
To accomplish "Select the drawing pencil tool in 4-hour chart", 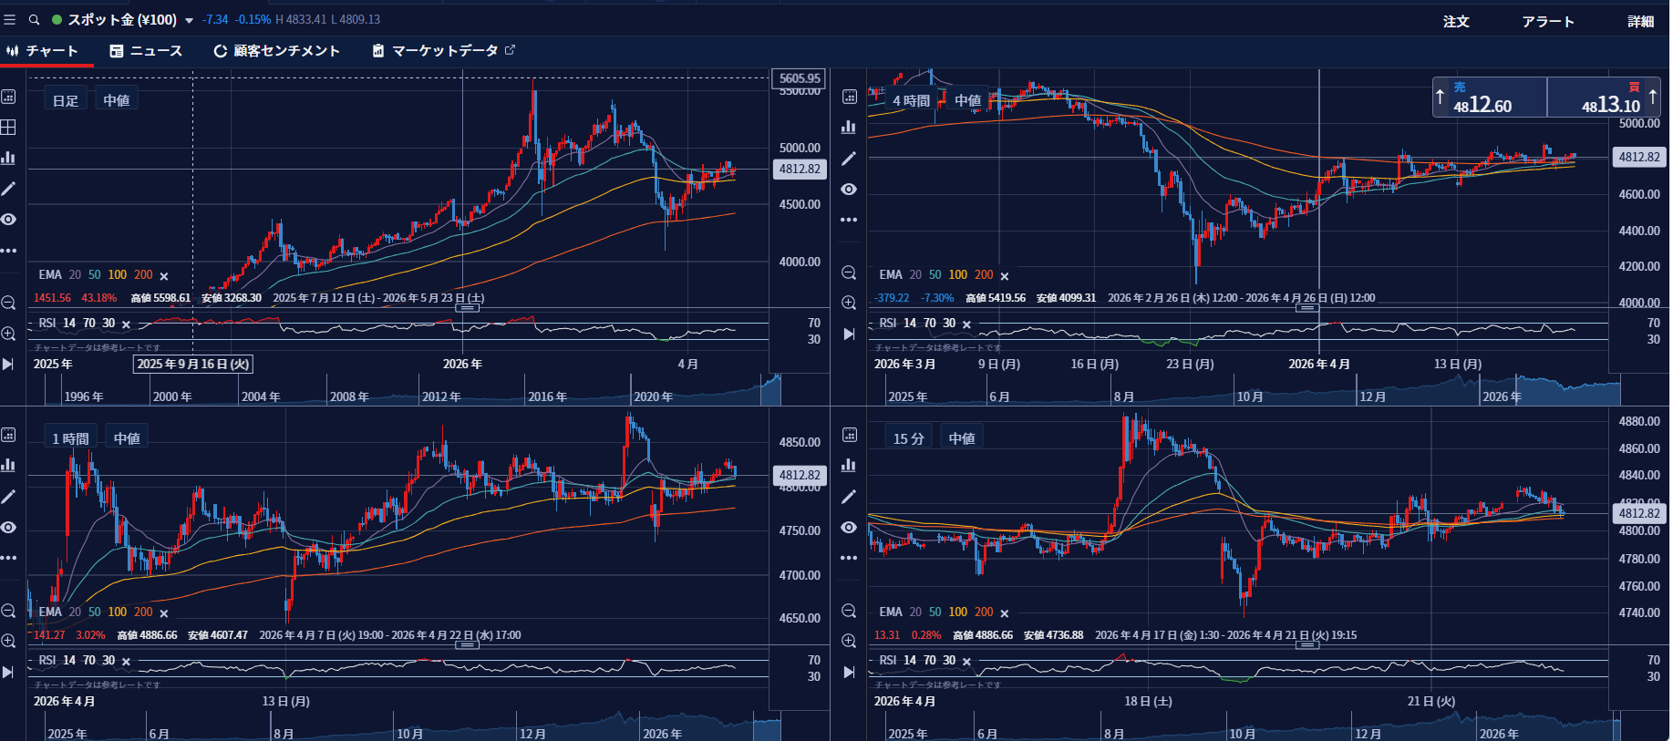I will click(x=849, y=158).
